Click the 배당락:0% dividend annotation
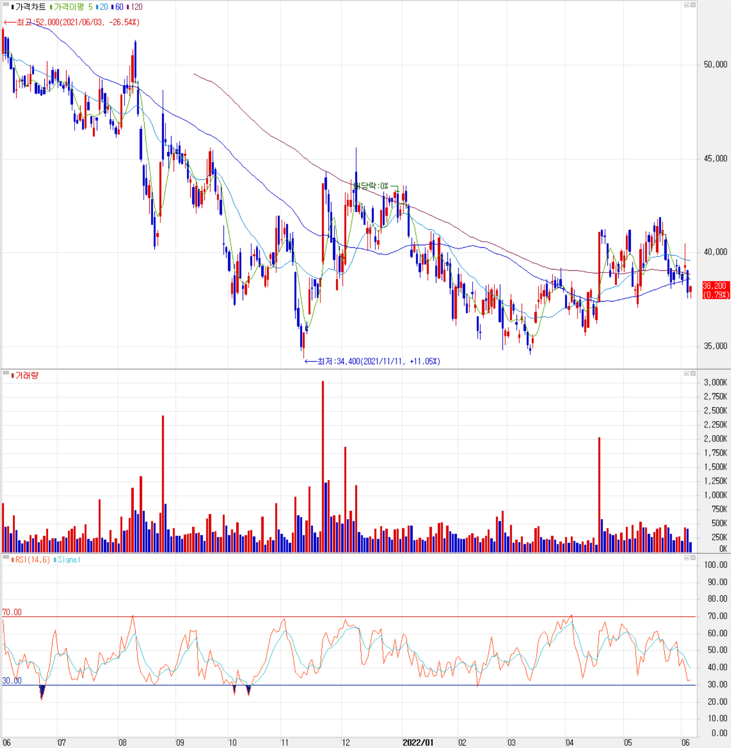 [x=371, y=186]
